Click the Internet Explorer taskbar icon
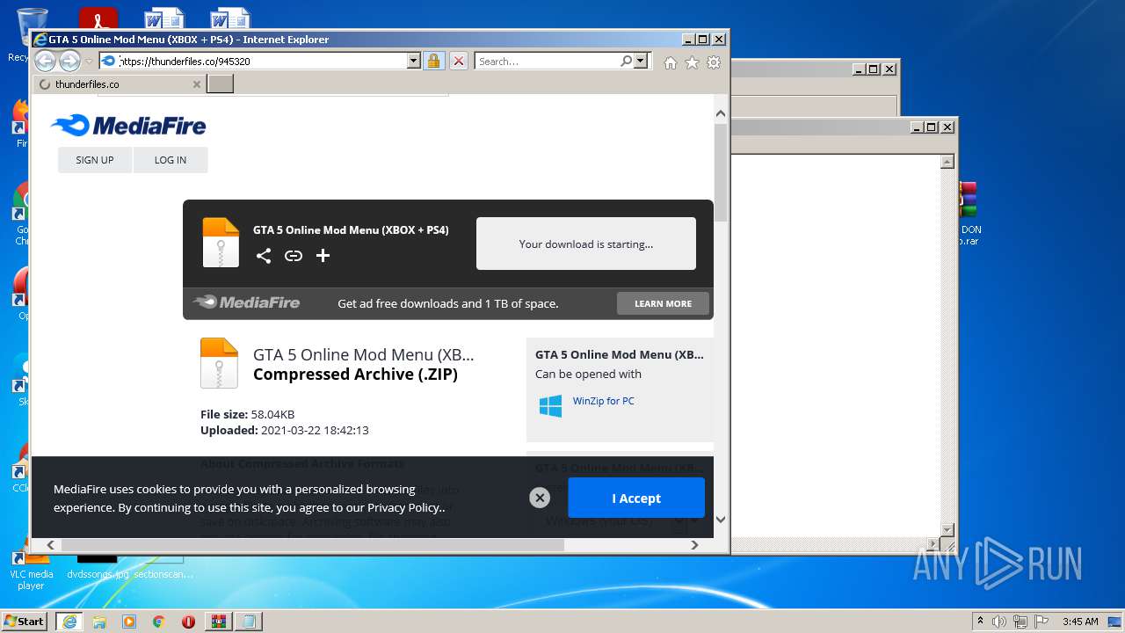The image size is (1125, 633). [x=69, y=621]
